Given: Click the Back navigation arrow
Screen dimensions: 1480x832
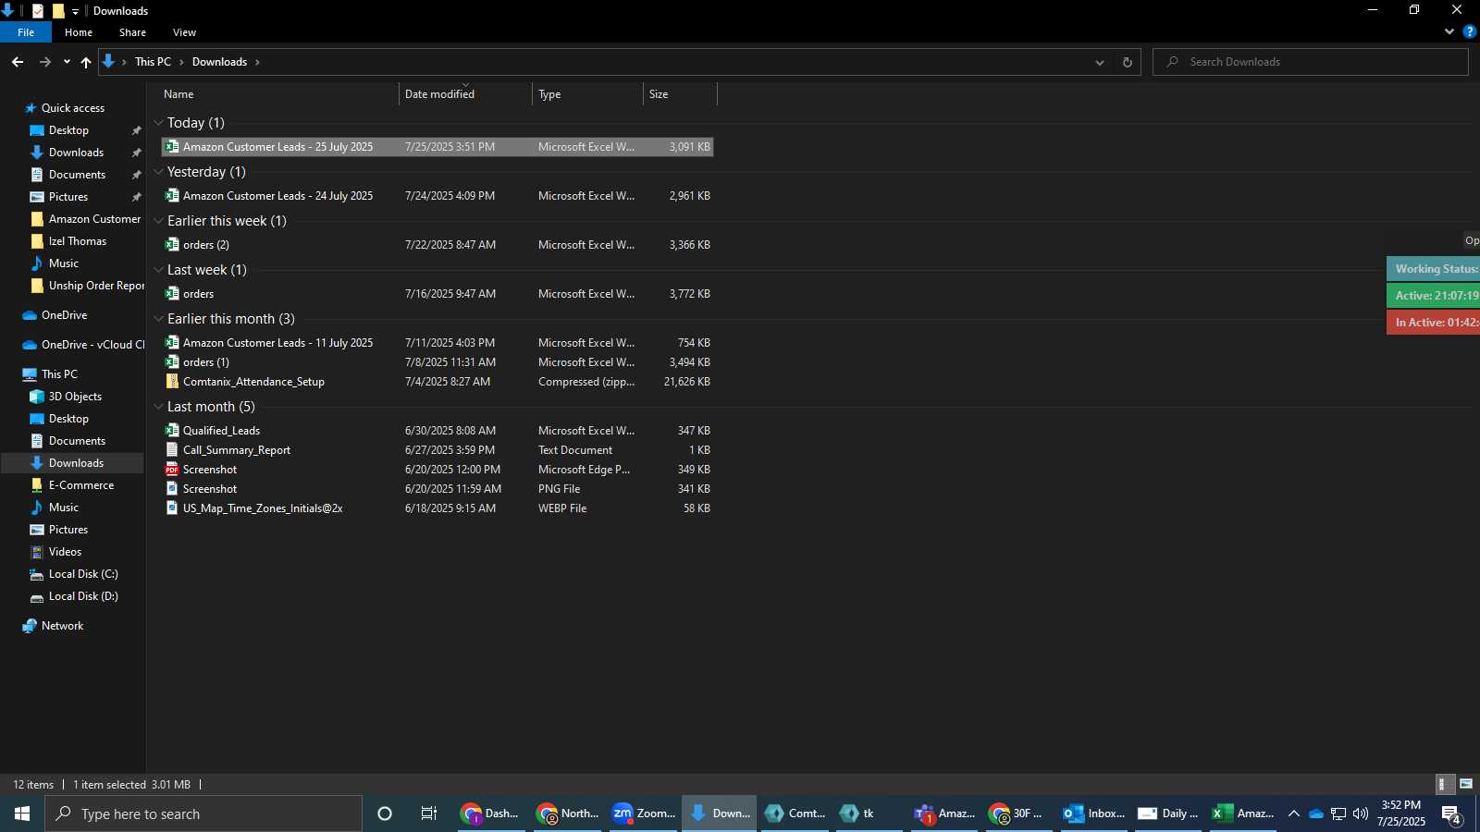Looking at the screenshot, I should [x=18, y=62].
